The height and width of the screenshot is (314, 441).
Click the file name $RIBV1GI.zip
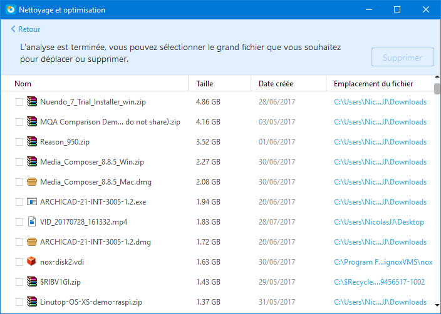pos(60,281)
